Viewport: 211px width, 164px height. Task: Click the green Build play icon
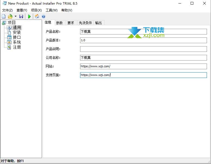pyautogui.click(x=29, y=16)
